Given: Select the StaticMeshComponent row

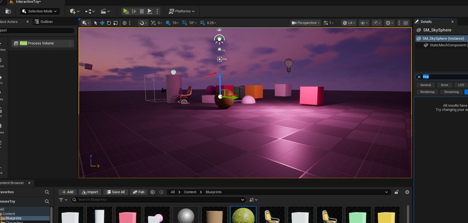Looking at the screenshot, I should pyautogui.click(x=446, y=45).
